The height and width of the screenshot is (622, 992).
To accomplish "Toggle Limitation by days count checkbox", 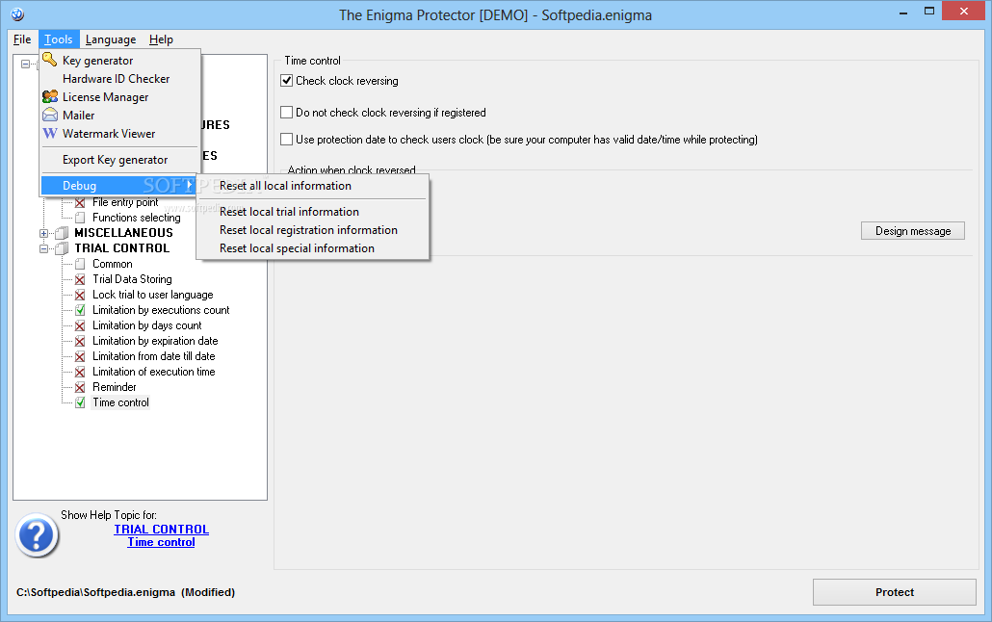I will 80,325.
